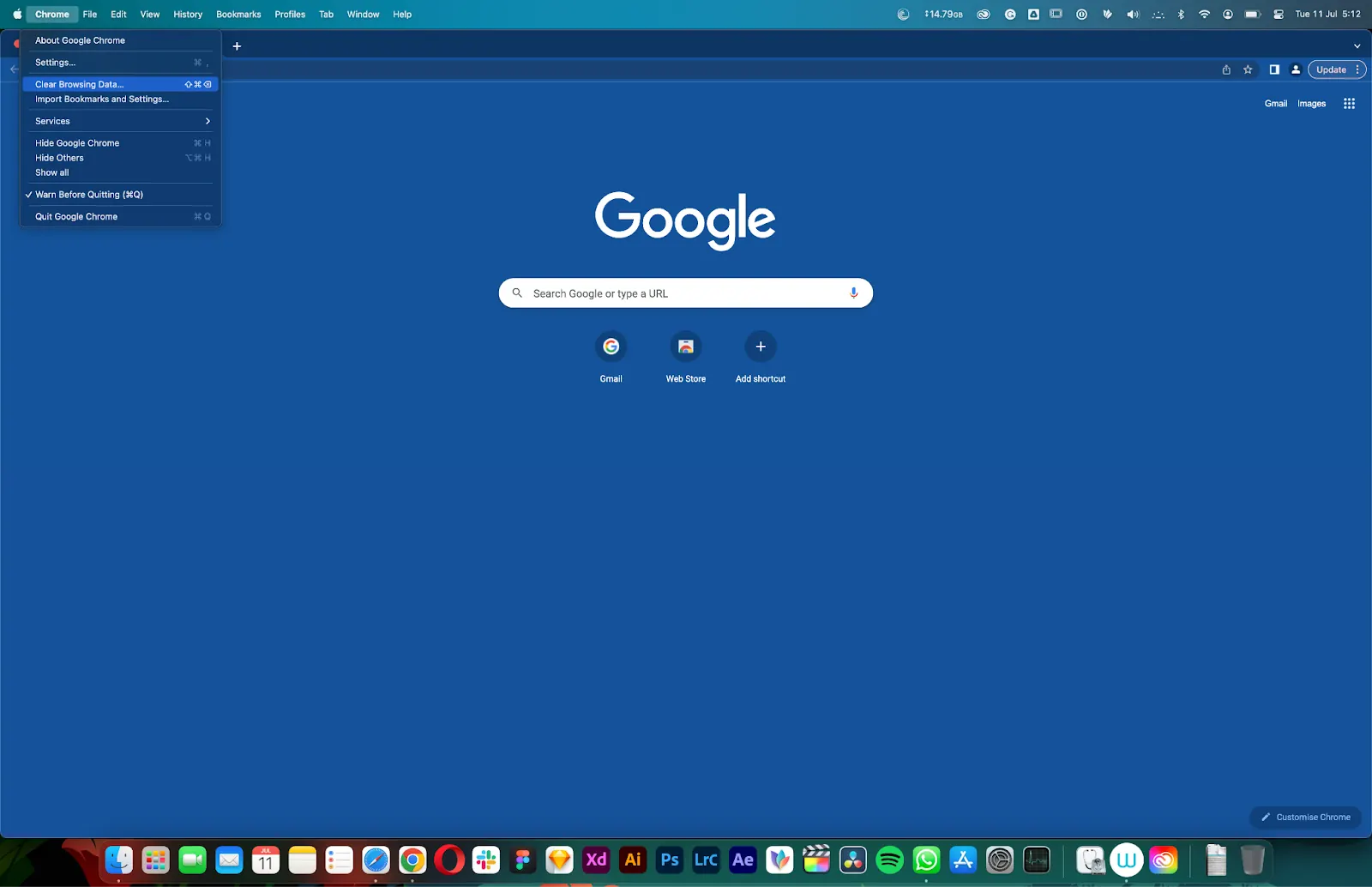Select Quit Google Chrome

coord(120,217)
